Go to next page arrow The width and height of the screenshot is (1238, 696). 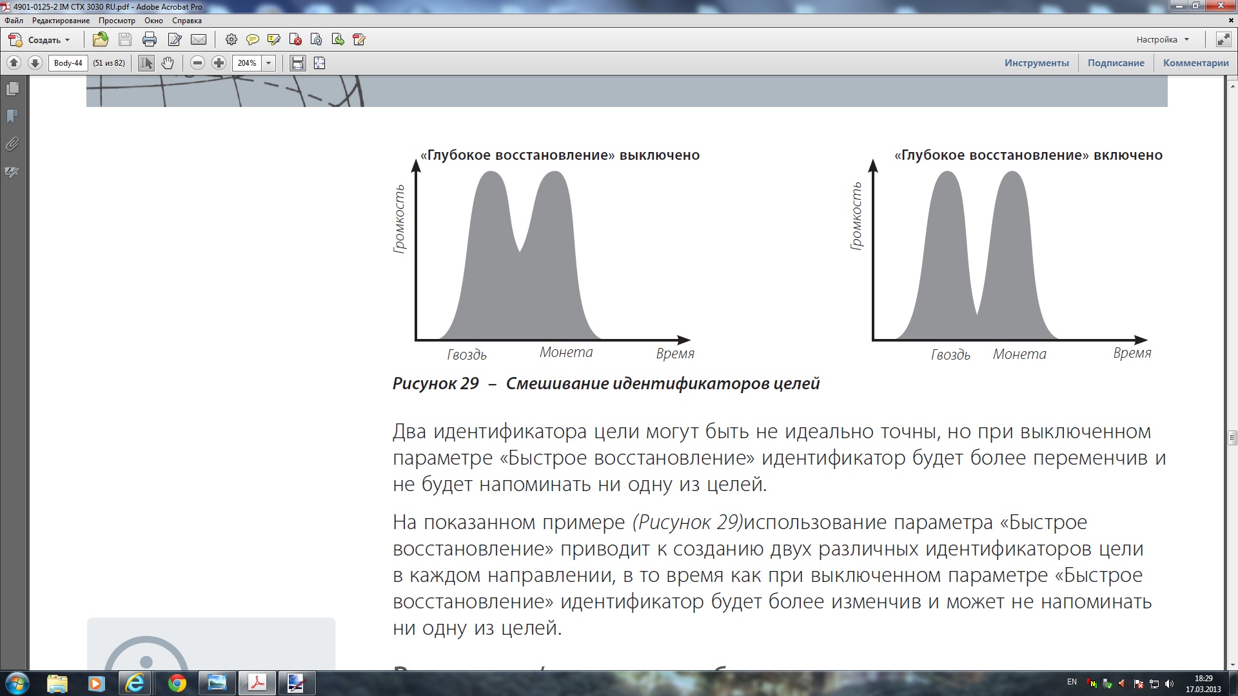click(35, 63)
